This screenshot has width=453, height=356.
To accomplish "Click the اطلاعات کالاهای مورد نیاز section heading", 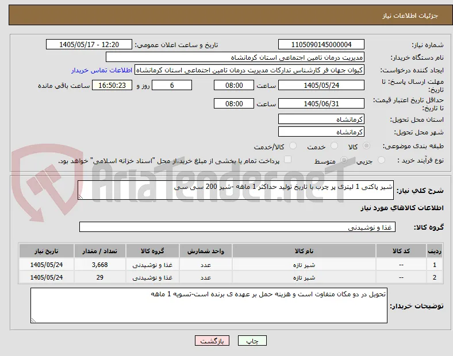I will (402, 208).
